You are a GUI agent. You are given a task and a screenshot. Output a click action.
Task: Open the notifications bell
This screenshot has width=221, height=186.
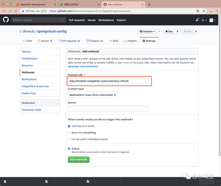[197, 20]
